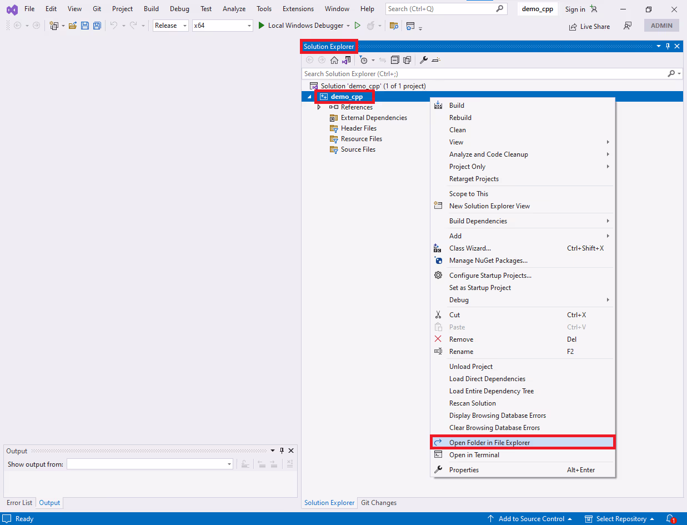The height and width of the screenshot is (525, 687).
Task: Click the Save icon in toolbar
Action: click(x=85, y=26)
